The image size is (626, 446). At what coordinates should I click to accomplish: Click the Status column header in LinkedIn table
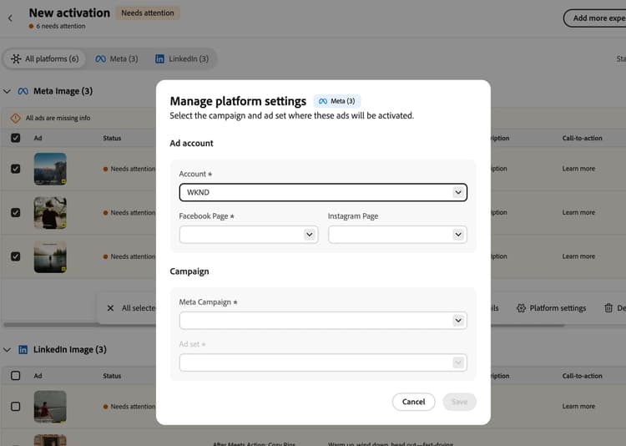point(112,376)
